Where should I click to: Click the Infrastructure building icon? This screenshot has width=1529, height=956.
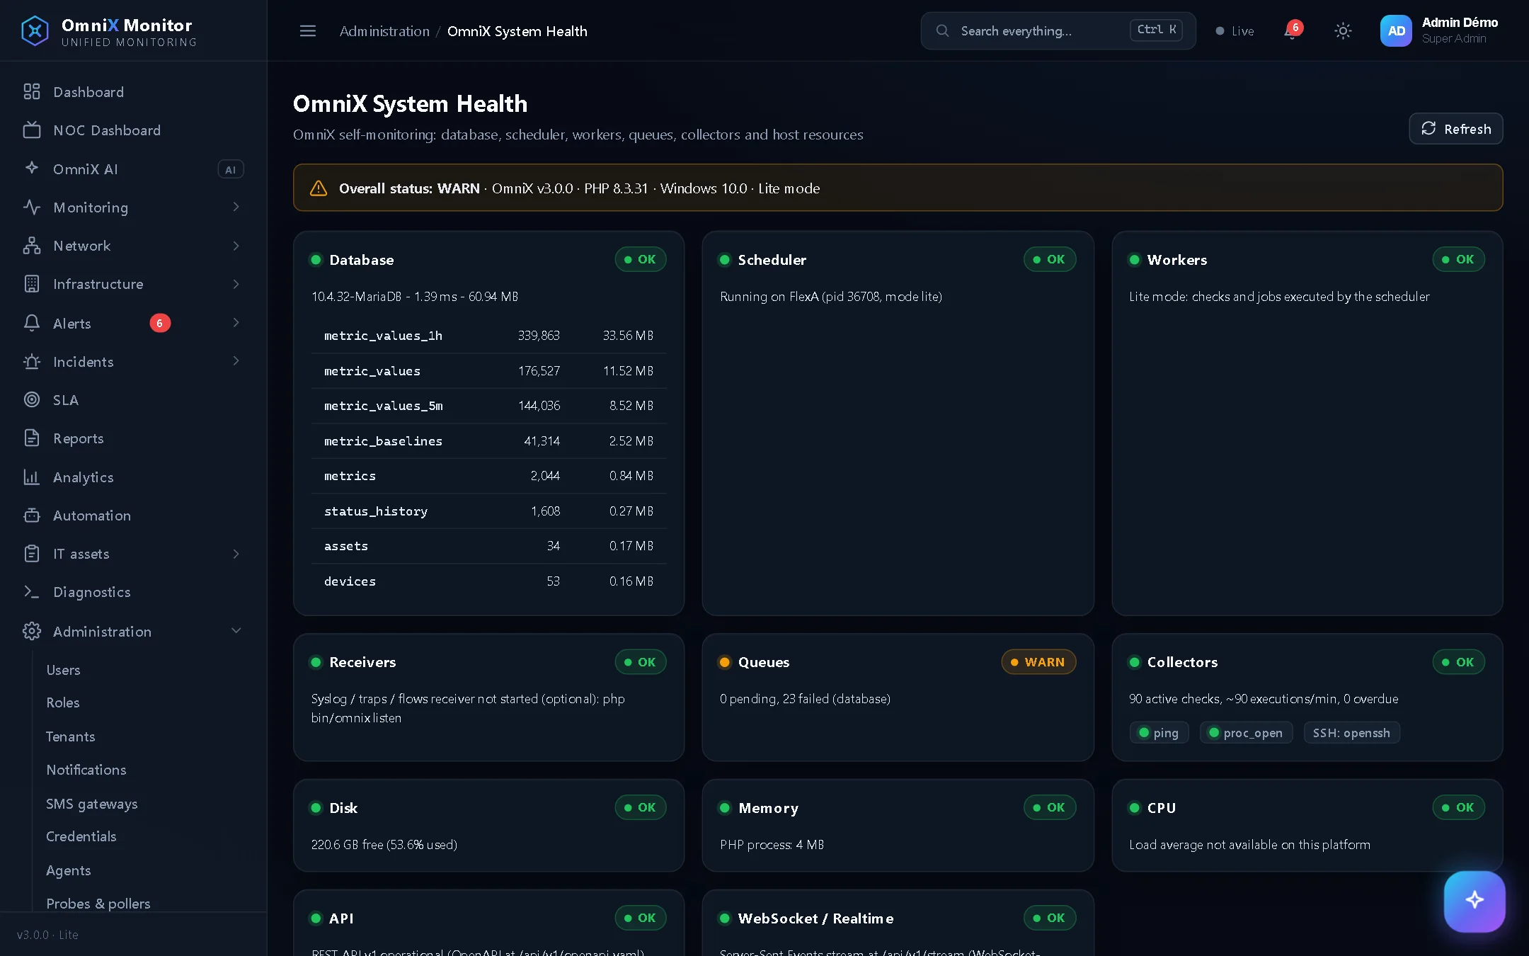coord(32,284)
